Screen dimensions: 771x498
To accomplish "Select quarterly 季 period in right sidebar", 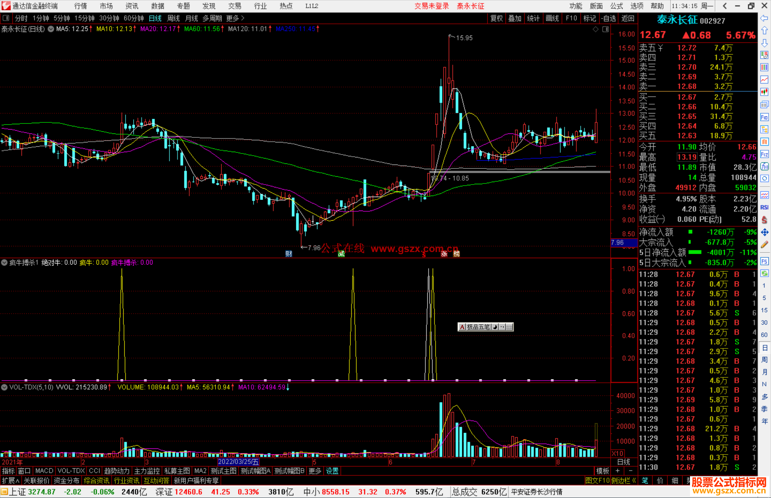I will 764,409.
